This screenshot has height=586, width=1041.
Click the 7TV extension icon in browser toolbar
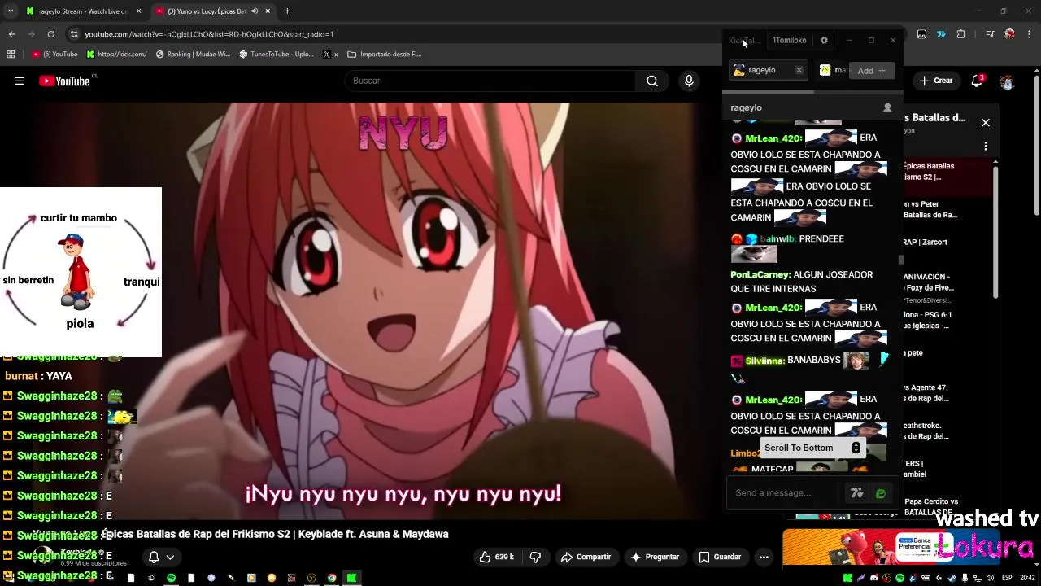click(x=941, y=34)
